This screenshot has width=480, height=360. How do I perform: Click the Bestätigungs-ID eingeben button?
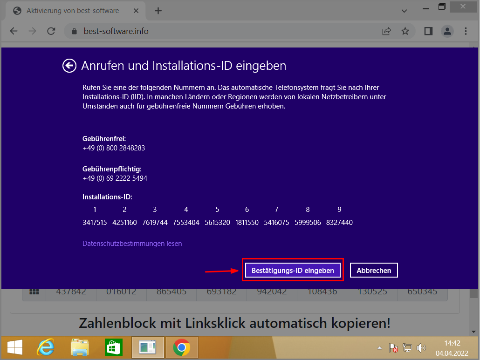293,270
